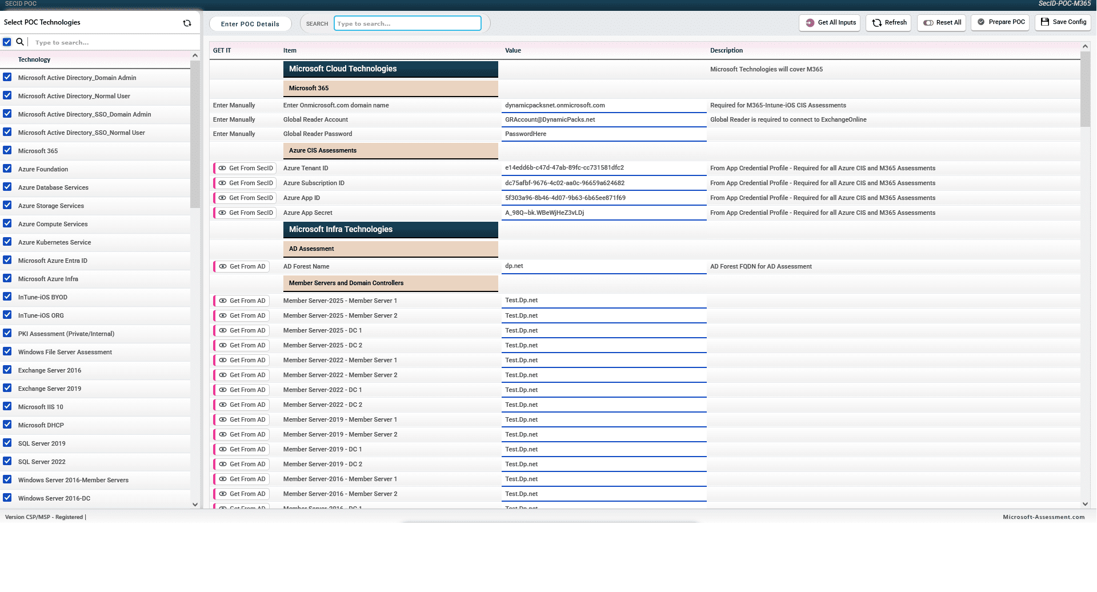1097x592 pixels.
Task: Click the sidebar technology search field
Action: pyautogui.click(x=114, y=42)
